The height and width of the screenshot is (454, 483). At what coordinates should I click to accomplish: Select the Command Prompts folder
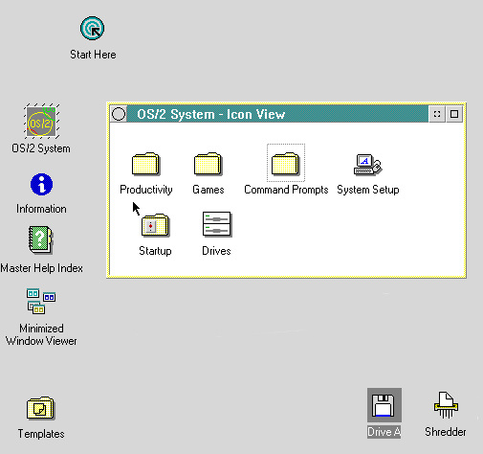(286, 164)
